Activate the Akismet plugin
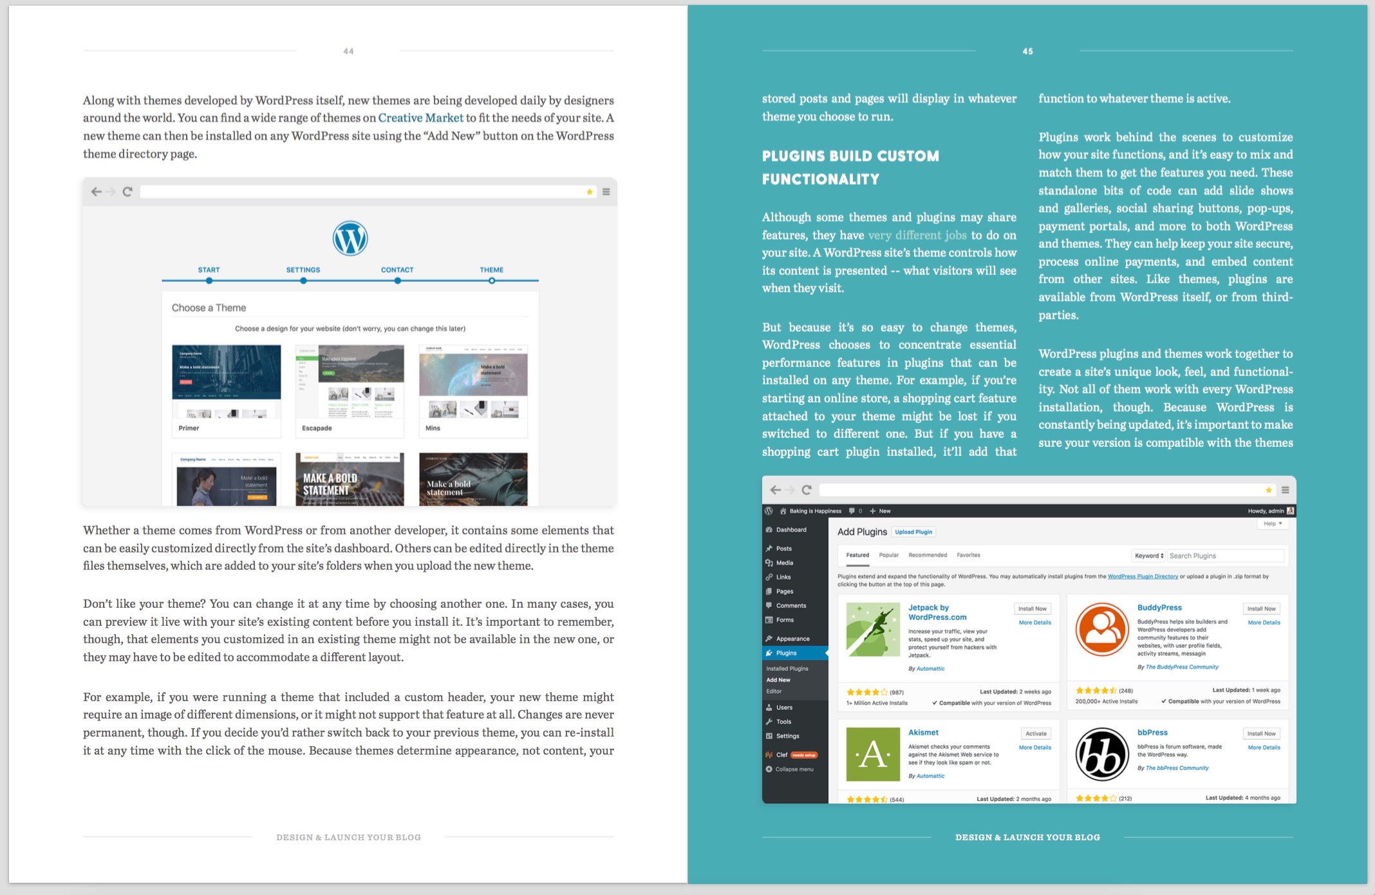This screenshot has height=895, width=1375. pos(1036,733)
